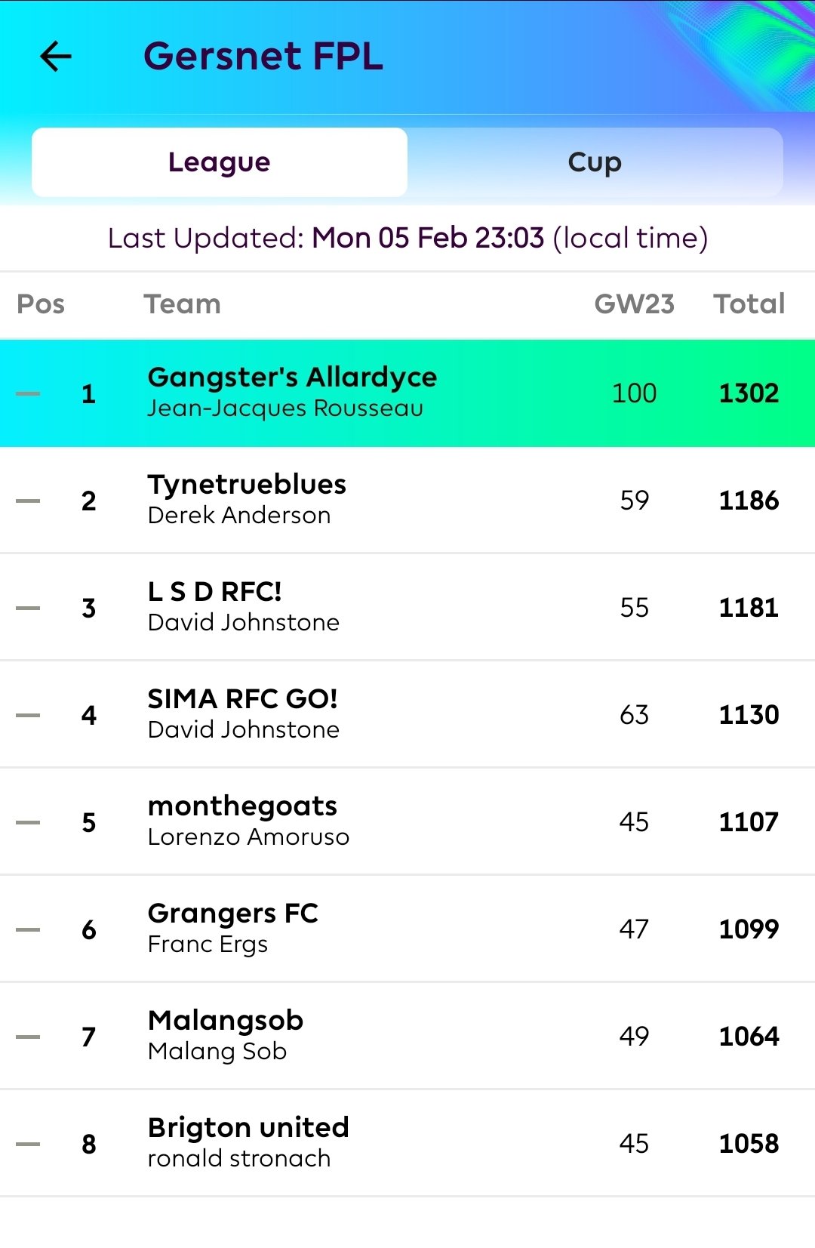
Task: Click rank-unchanged dash icon beside position 5
Action: point(28,822)
